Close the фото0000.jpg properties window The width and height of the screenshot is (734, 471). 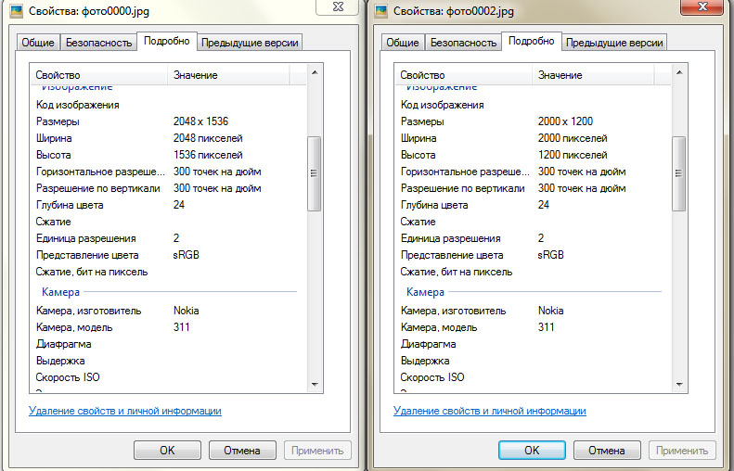pos(338,6)
